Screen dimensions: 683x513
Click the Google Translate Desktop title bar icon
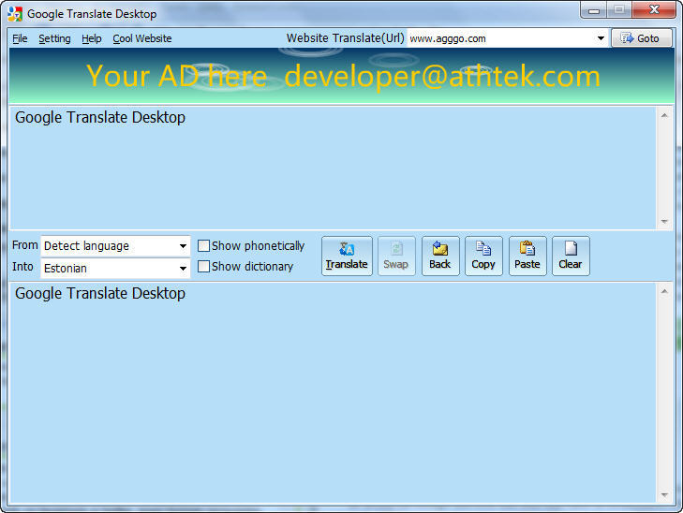(15, 14)
